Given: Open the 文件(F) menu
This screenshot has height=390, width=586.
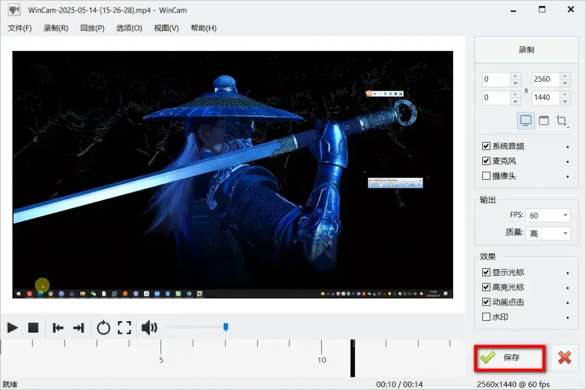Looking at the screenshot, I should 20,28.
